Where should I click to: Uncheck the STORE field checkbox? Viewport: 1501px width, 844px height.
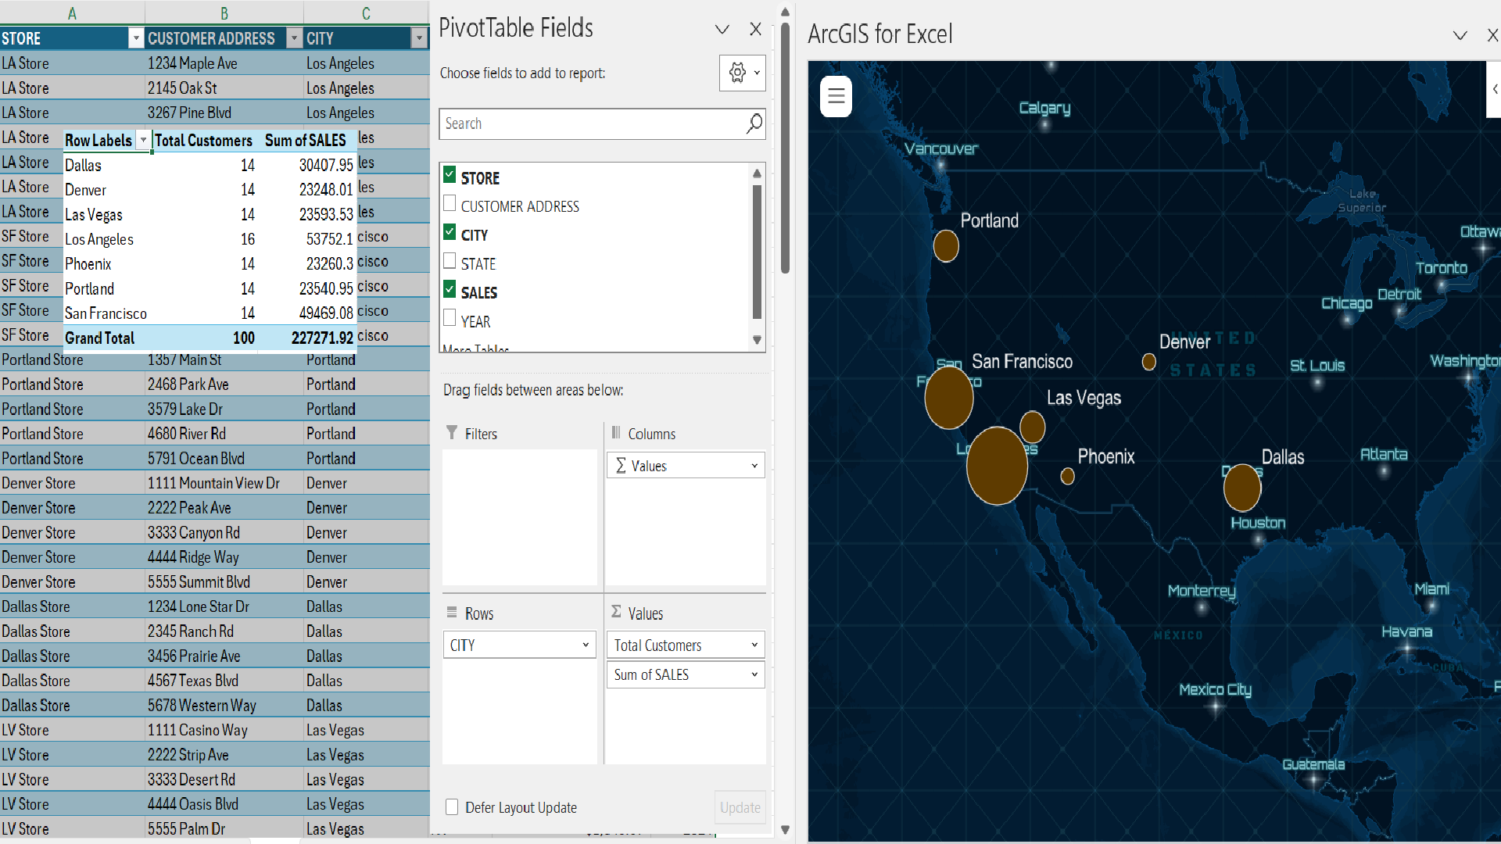click(x=450, y=175)
